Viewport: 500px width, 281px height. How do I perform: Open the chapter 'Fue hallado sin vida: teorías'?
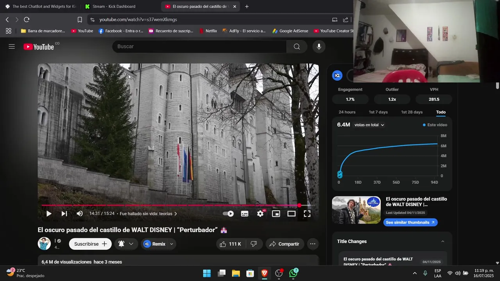148,214
